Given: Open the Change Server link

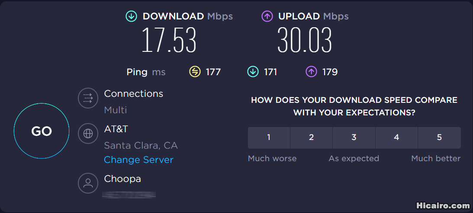Looking at the screenshot, I should [x=139, y=160].
